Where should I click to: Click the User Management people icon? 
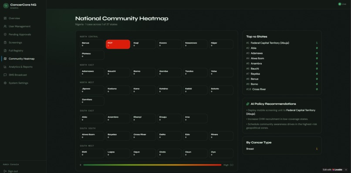point(5,27)
